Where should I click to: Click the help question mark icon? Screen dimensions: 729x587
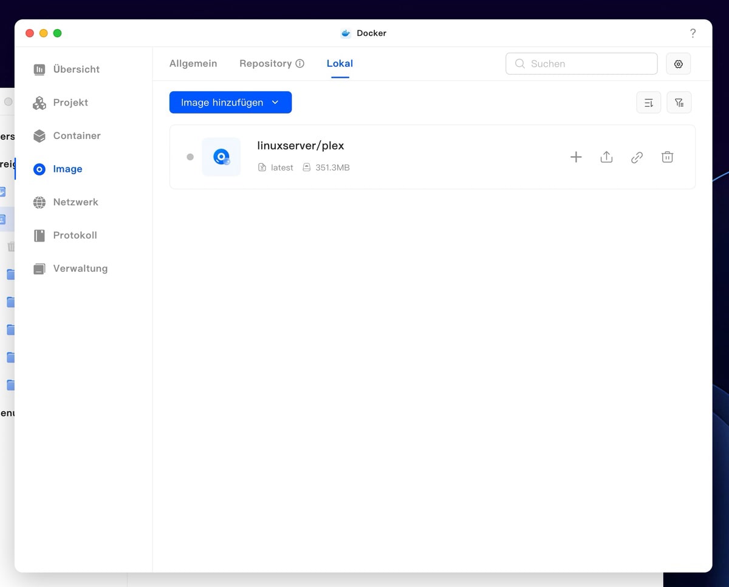coord(693,33)
